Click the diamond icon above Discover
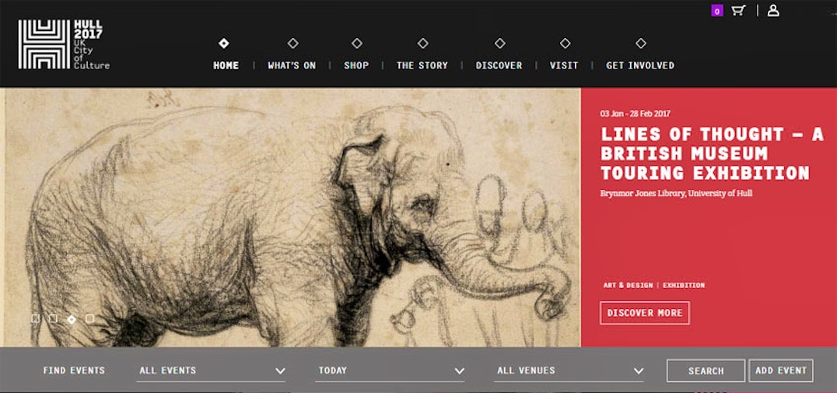Screen dimensions: 837x393 click(499, 44)
